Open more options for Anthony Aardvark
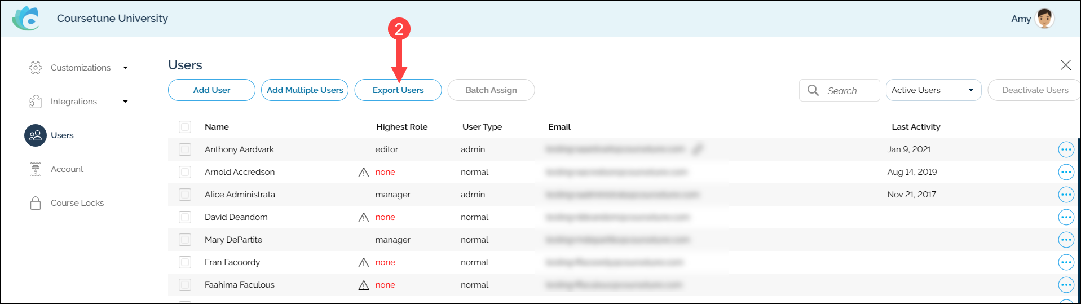1081x304 pixels. click(x=1066, y=149)
